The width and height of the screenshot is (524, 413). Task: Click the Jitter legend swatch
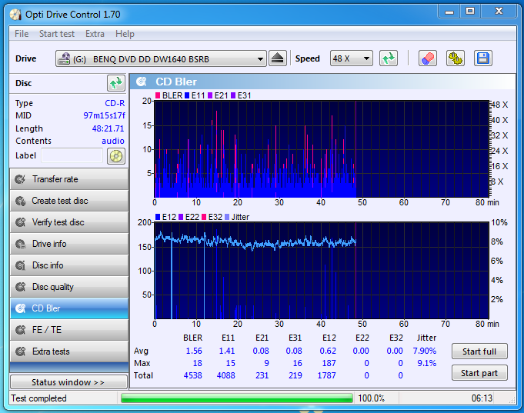click(227, 217)
